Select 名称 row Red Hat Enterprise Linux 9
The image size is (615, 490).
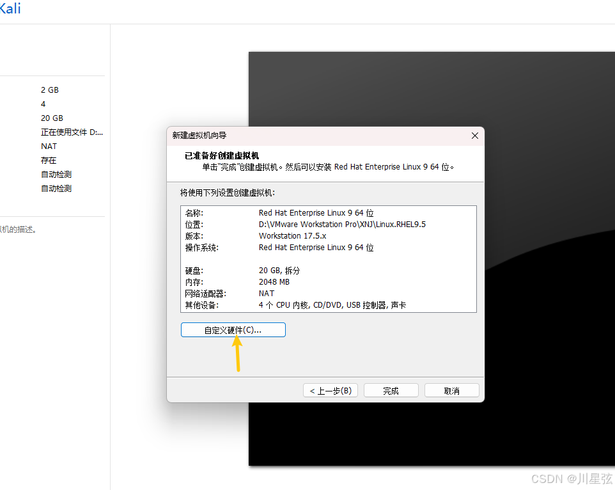tap(316, 212)
